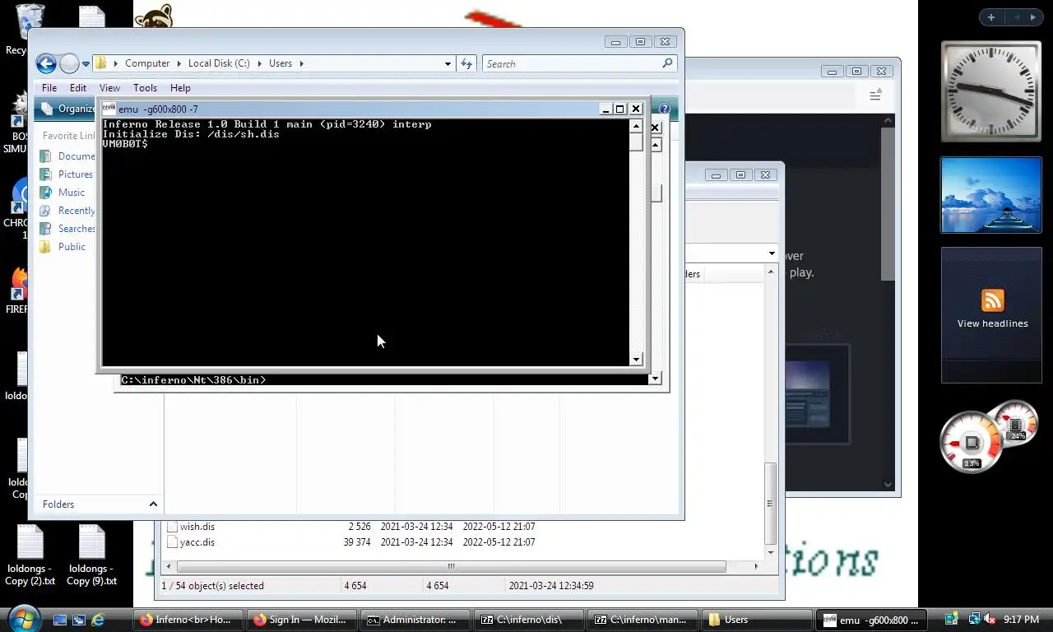
Task: Click the memory meter gauge gadget
Action: point(1016,425)
